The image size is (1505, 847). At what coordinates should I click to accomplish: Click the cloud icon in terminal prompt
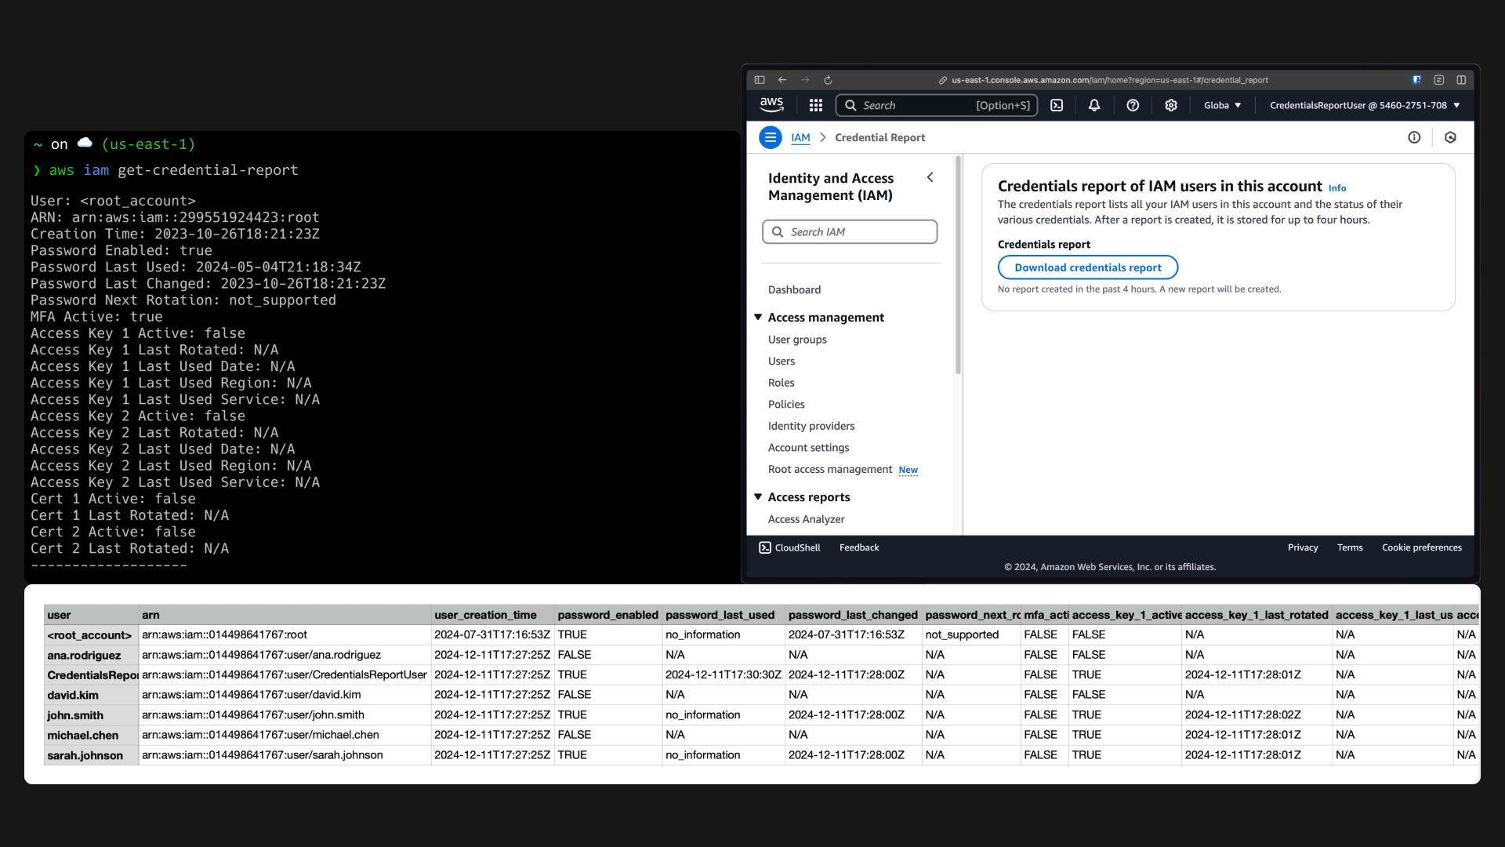pyautogui.click(x=85, y=143)
